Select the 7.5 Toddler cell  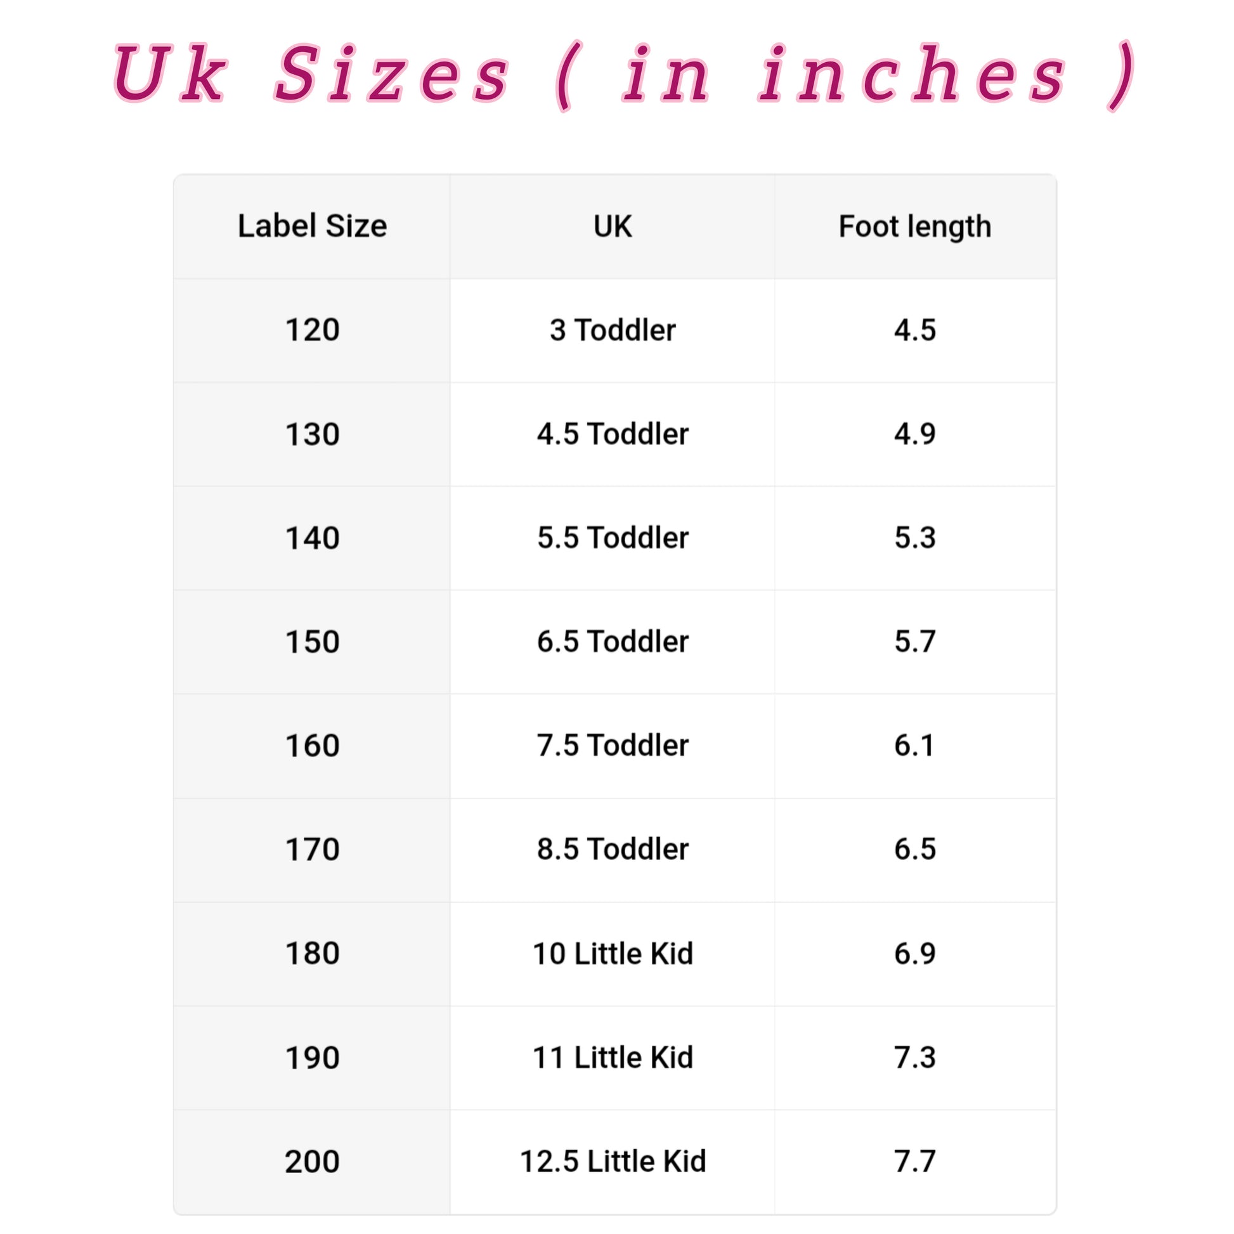pos(613,745)
